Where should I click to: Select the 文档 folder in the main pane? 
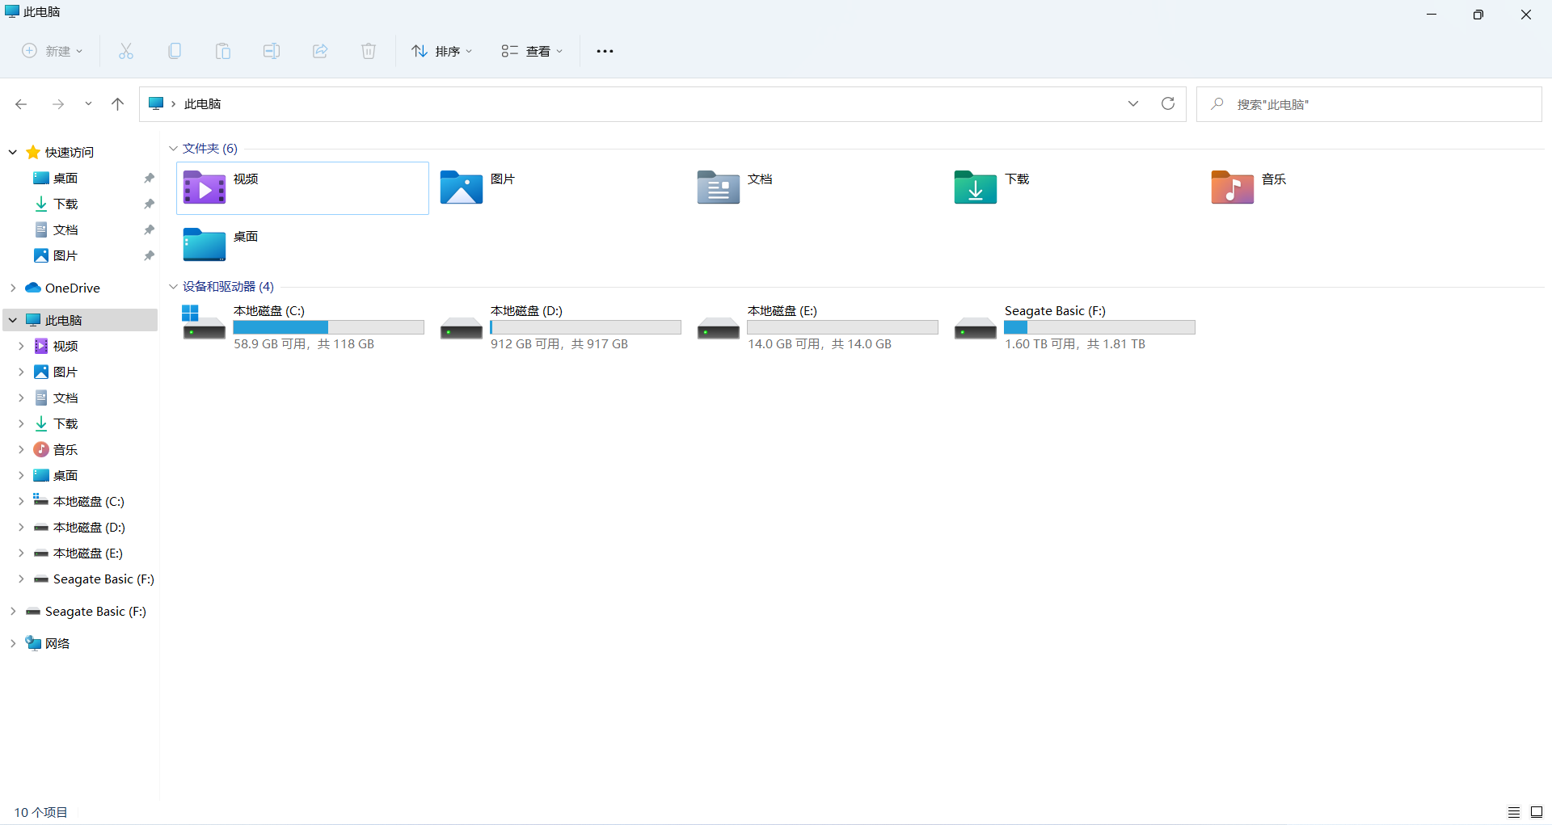(x=816, y=188)
